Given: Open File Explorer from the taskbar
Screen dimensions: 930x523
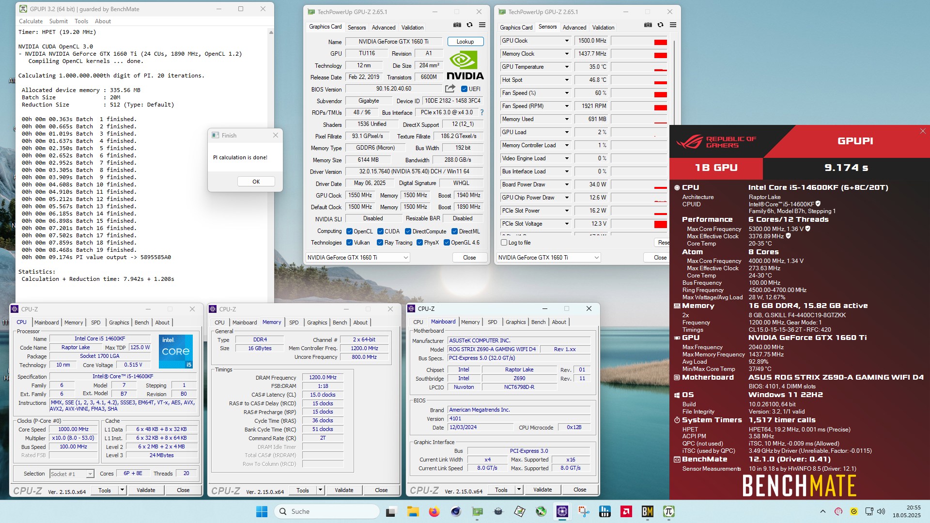Looking at the screenshot, I should 413,511.
